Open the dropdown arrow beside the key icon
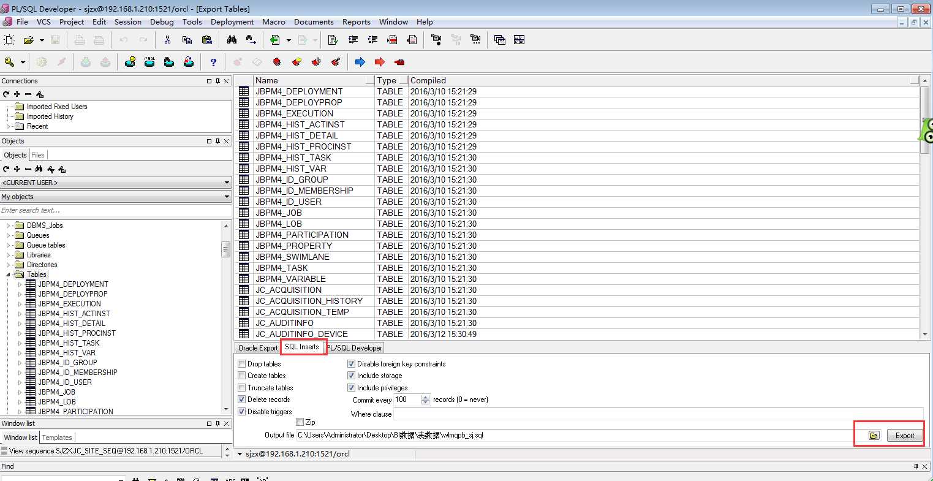 pos(23,62)
